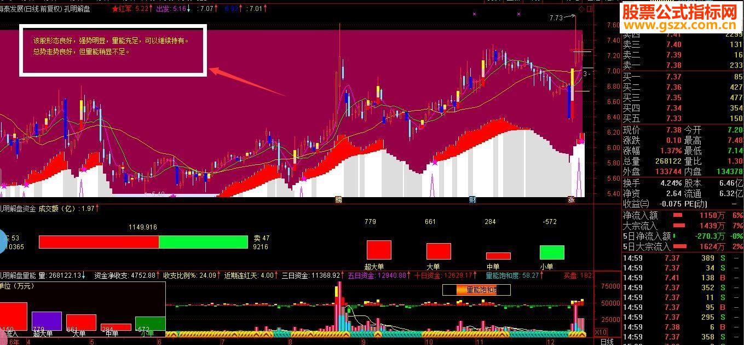This screenshot has width=744, height=345.
Task: Click the 外盘 133744 value
Action: click(668, 171)
